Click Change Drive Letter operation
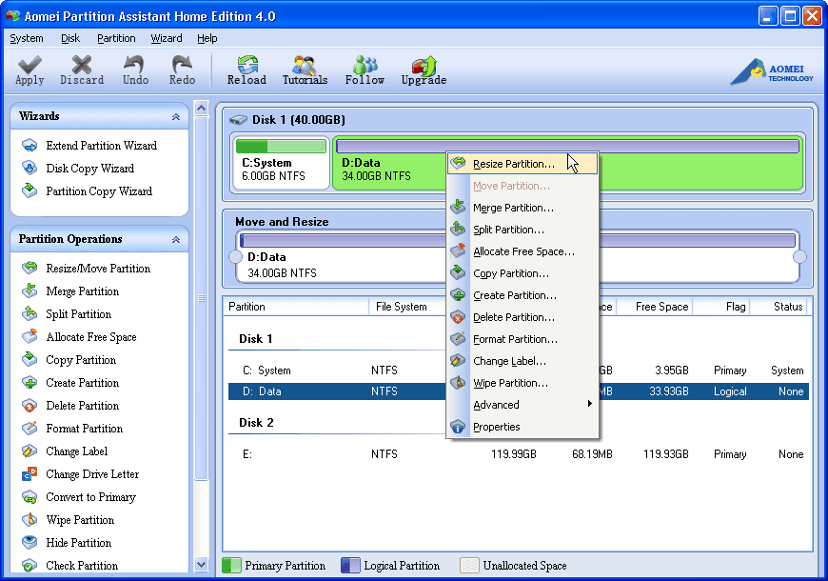 coord(92,474)
